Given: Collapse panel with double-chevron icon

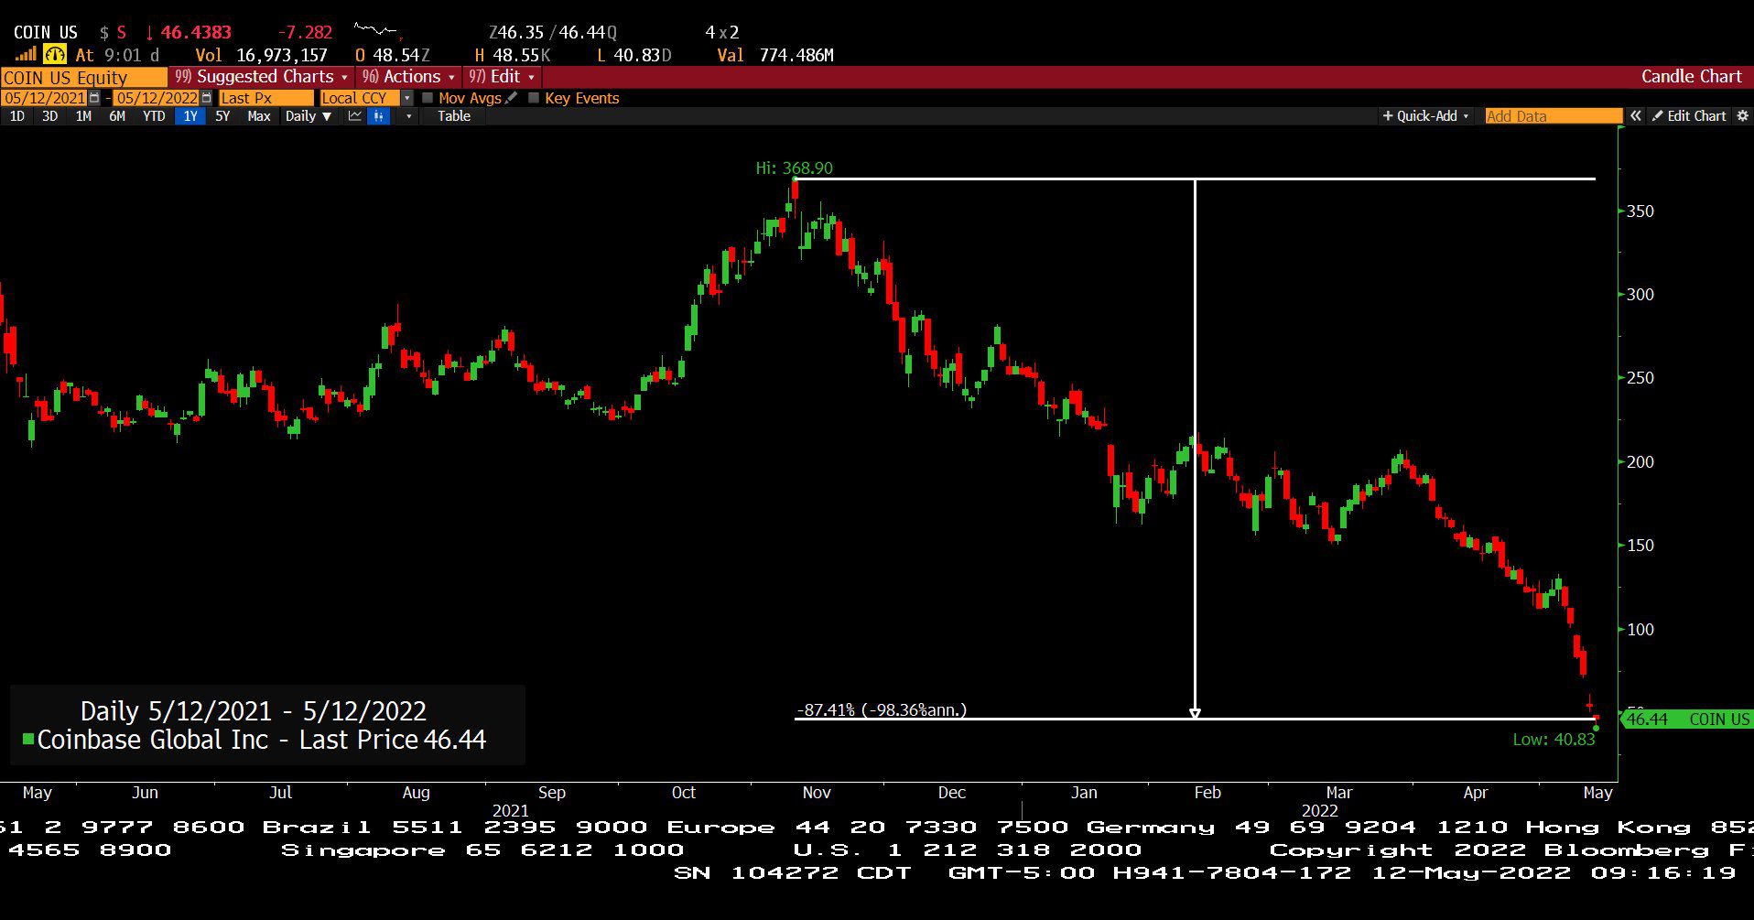Looking at the screenshot, I should pos(1636,116).
